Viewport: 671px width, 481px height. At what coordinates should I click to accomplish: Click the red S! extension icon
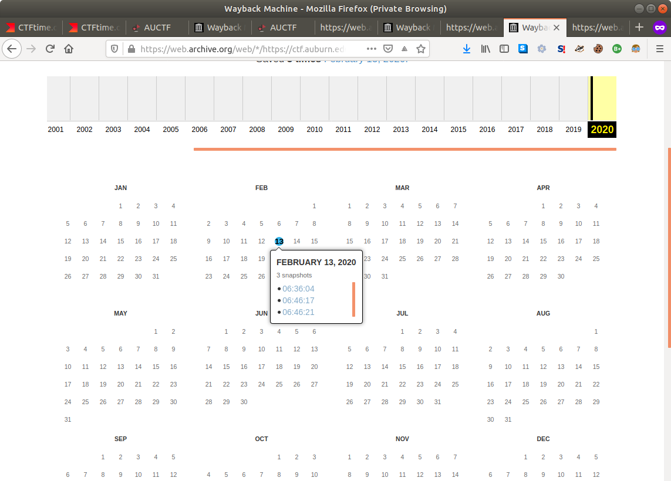pos(561,49)
